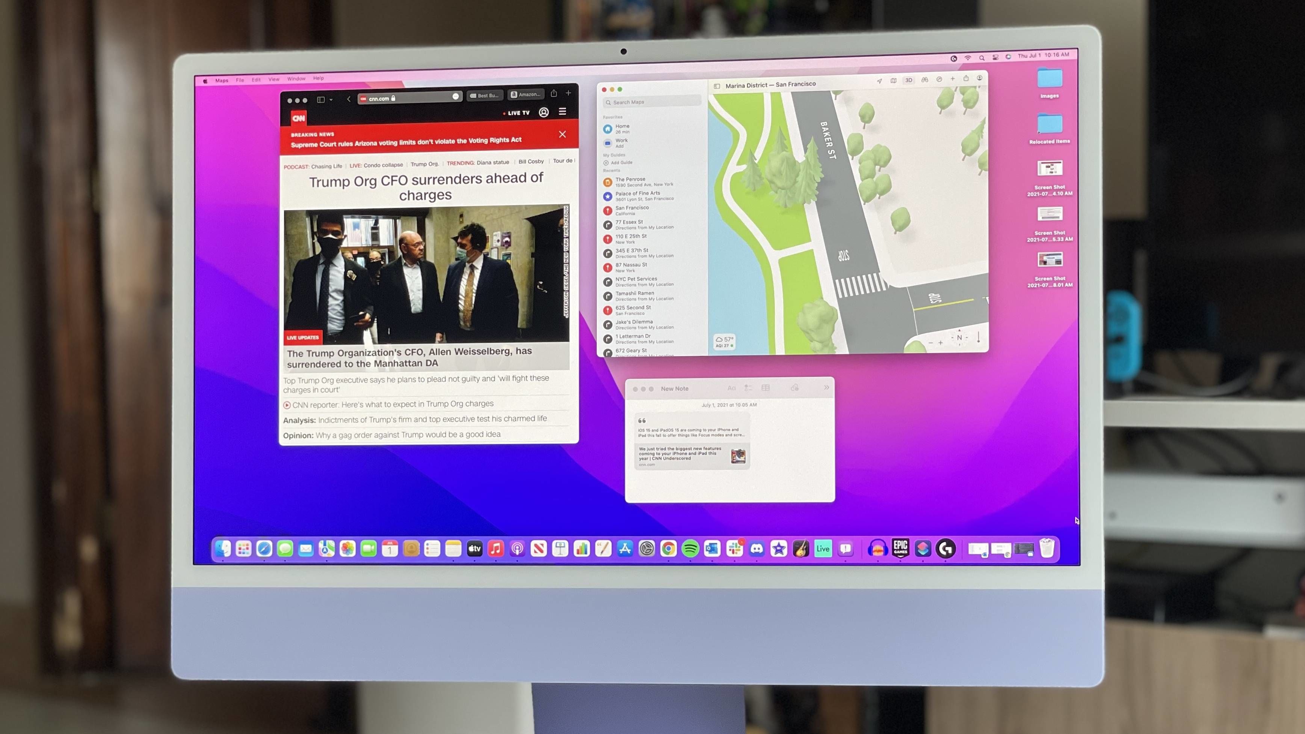Open map mode chooser in Maps toolbar
The image size is (1305, 734).
tap(894, 80)
